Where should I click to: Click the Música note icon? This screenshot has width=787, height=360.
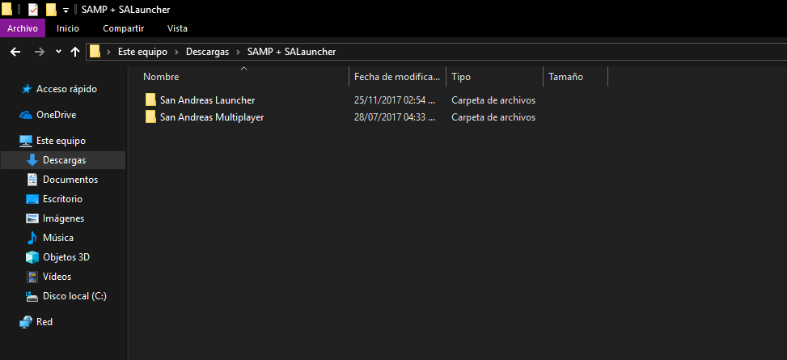pyautogui.click(x=32, y=238)
